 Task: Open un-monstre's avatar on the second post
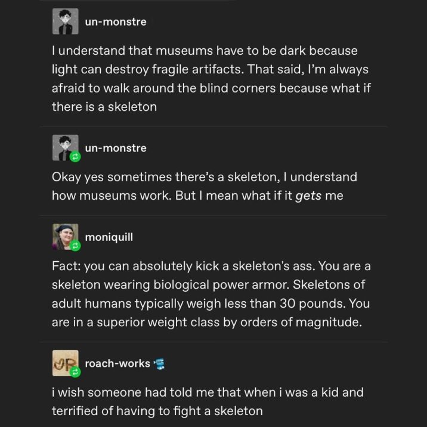click(64, 147)
